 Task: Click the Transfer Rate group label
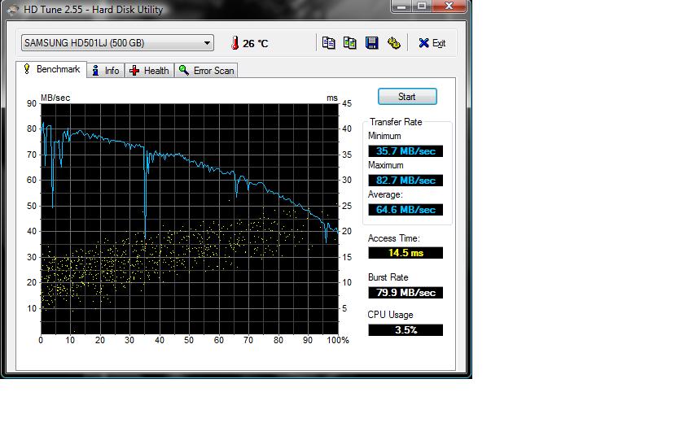coord(396,122)
